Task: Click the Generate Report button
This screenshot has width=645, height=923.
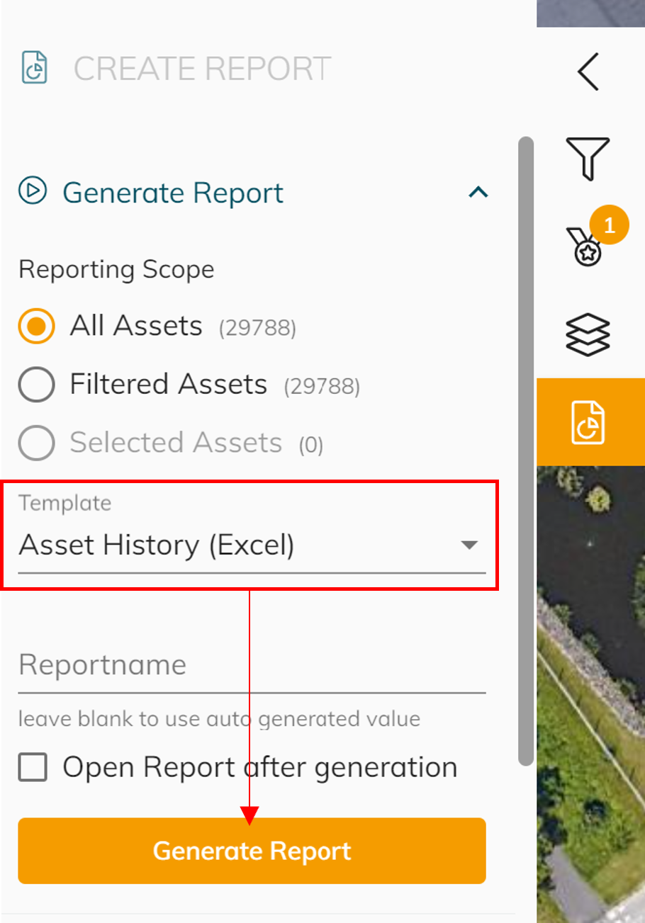Action: point(252,851)
